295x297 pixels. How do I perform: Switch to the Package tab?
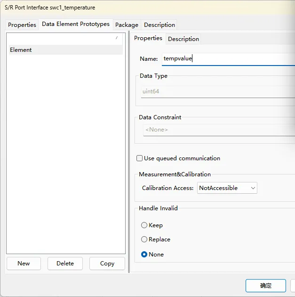click(x=127, y=25)
